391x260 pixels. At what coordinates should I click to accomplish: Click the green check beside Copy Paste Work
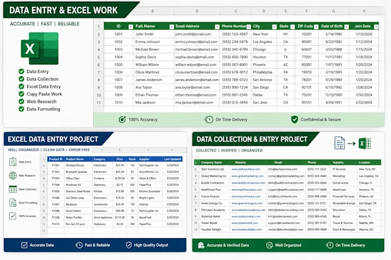click(21, 94)
